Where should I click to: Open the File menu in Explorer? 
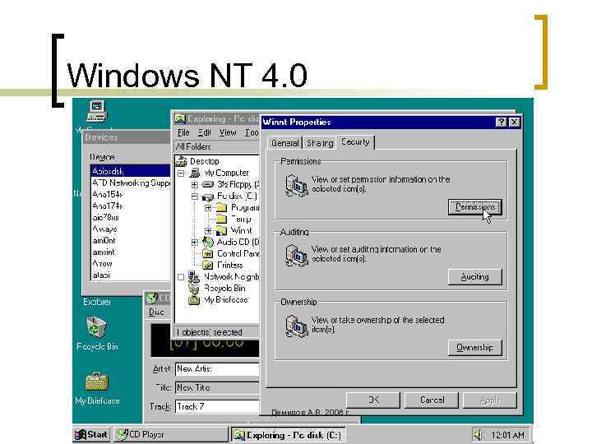(183, 132)
